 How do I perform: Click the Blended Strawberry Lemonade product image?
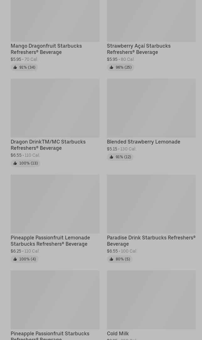(151, 108)
